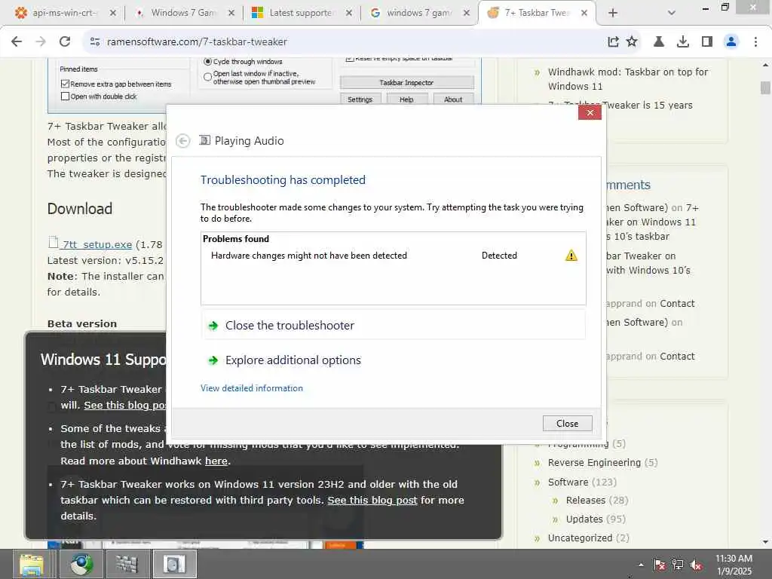Screen dimensions: 772x579
Task: Show hidden tray icons arrow
Action: coord(641,565)
